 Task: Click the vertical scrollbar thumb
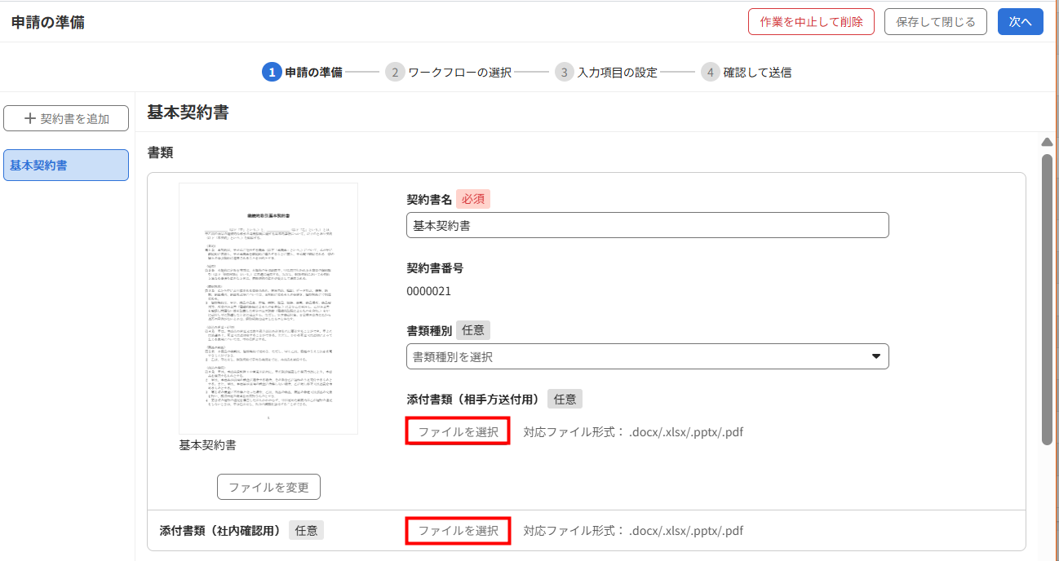tap(1048, 298)
